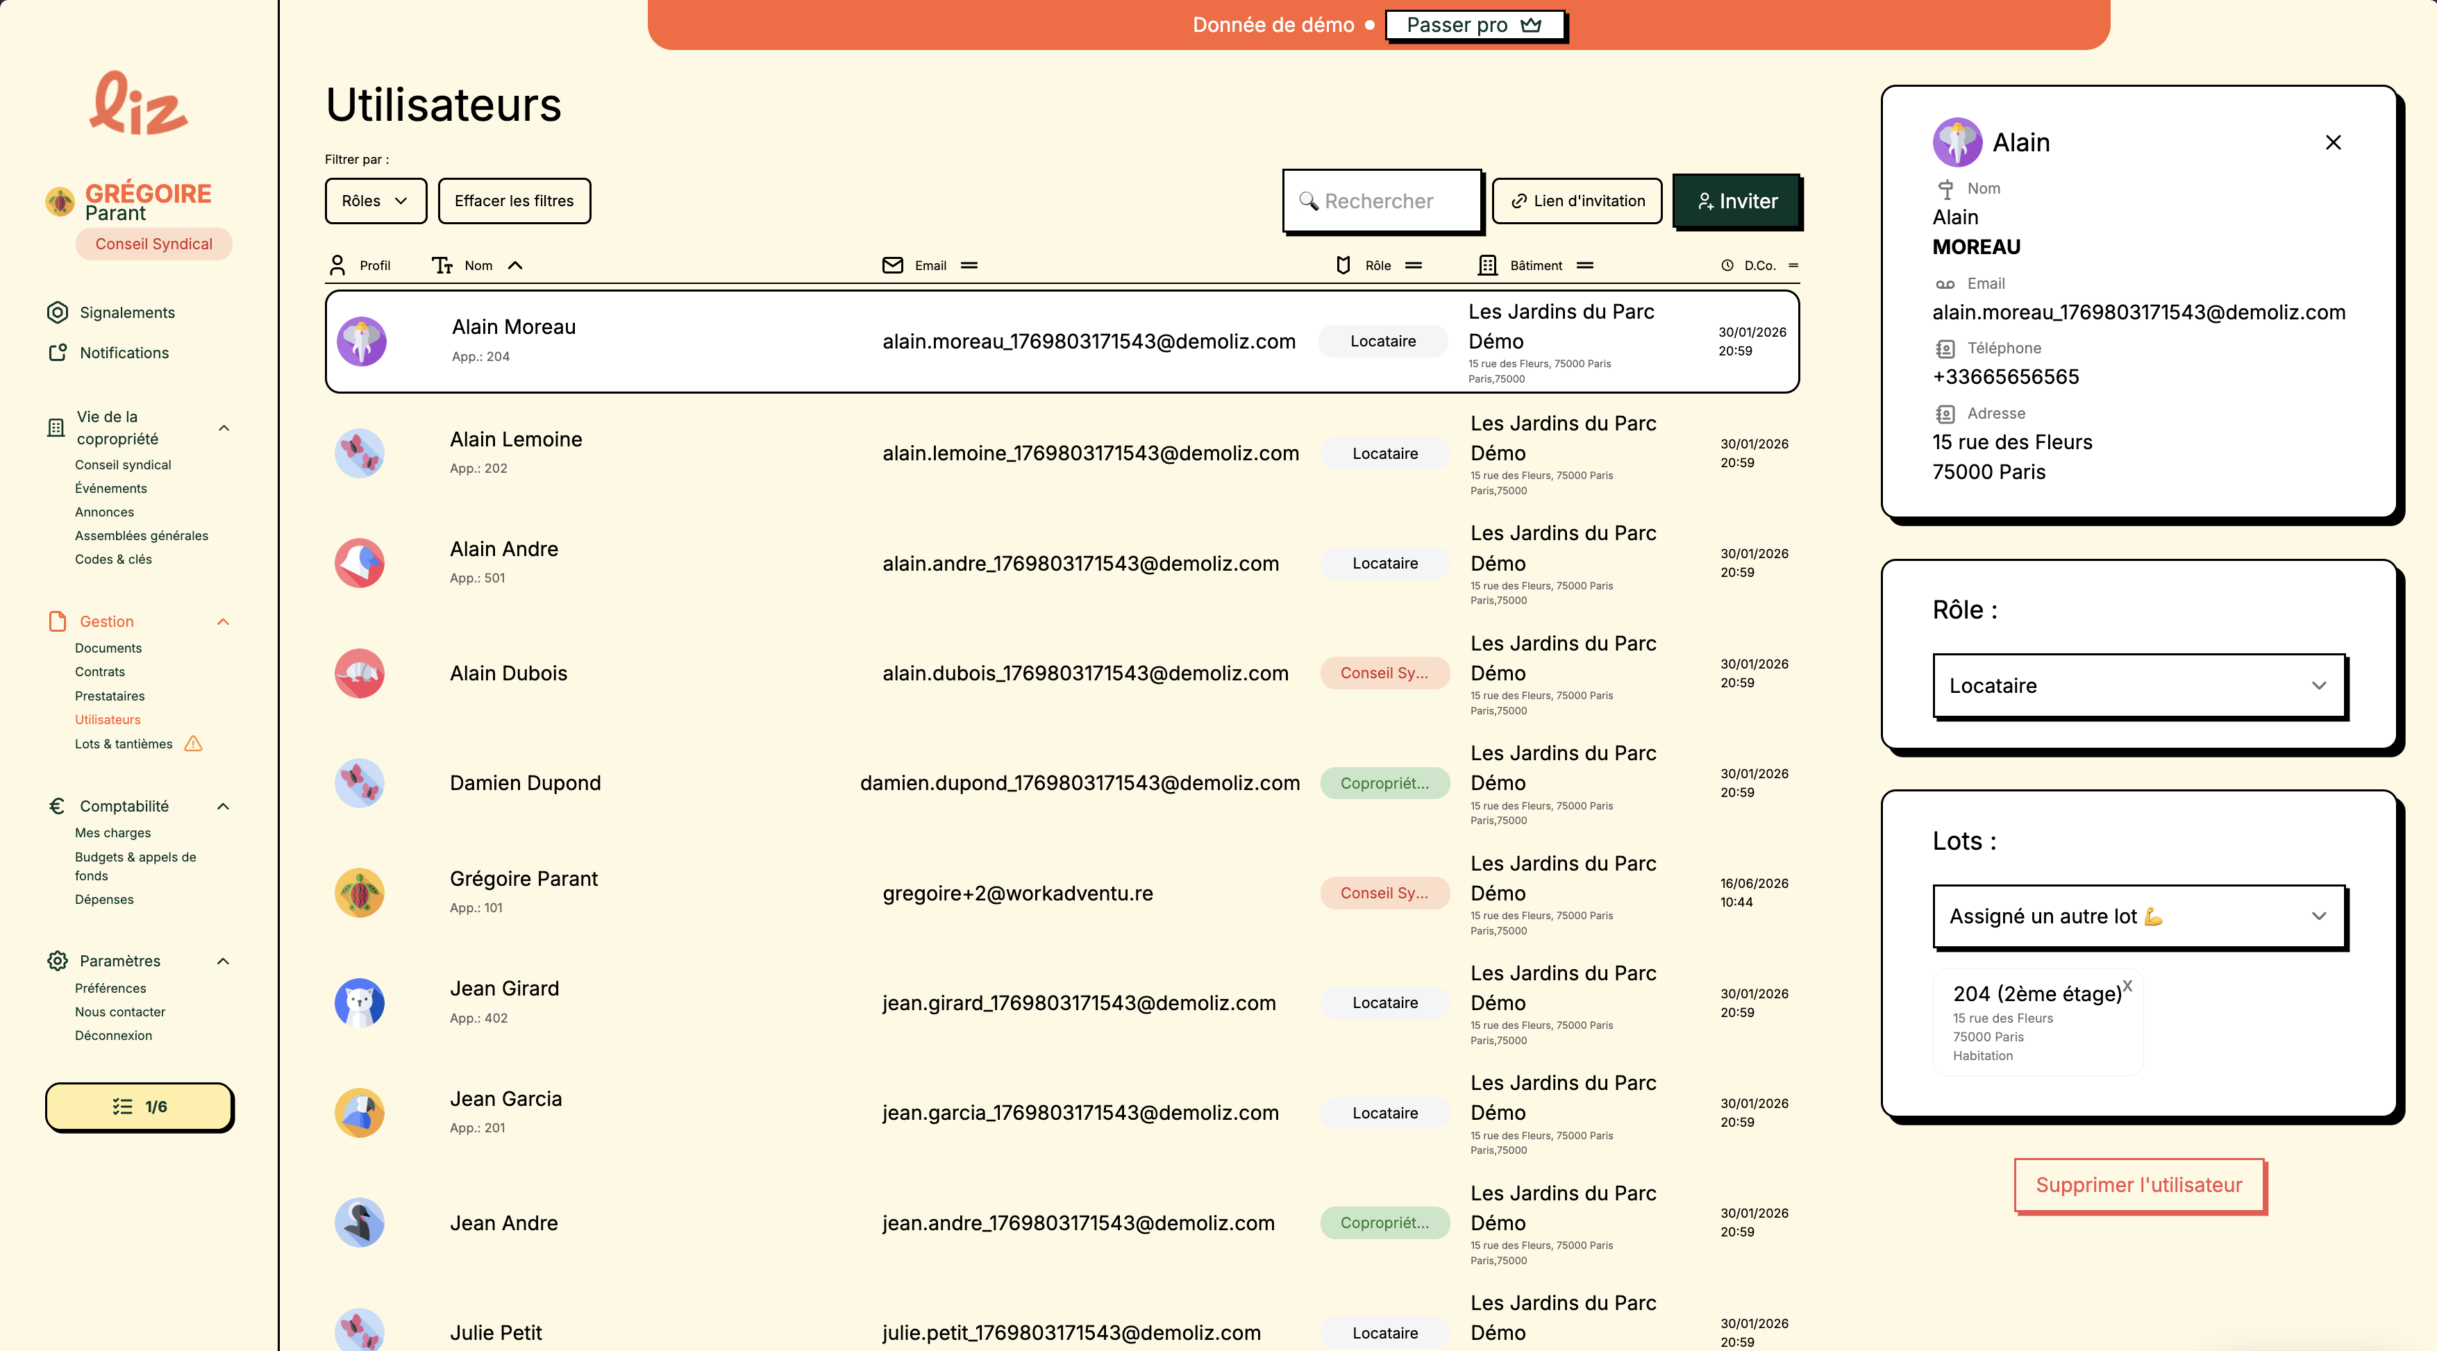Screen dimensions: 2437x1351
Task: Click the warning triangle beside Lots & tantièmes
Action: click(193, 744)
